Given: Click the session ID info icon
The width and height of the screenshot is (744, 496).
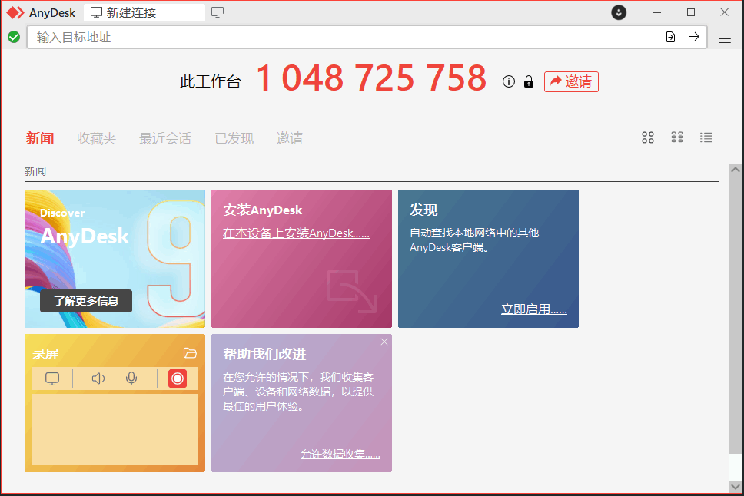Looking at the screenshot, I should point(508,81).
